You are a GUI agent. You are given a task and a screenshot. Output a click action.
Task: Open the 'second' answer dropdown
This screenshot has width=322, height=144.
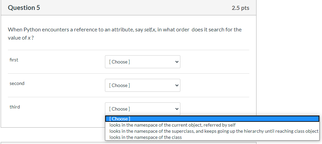[x=142, y=85]
